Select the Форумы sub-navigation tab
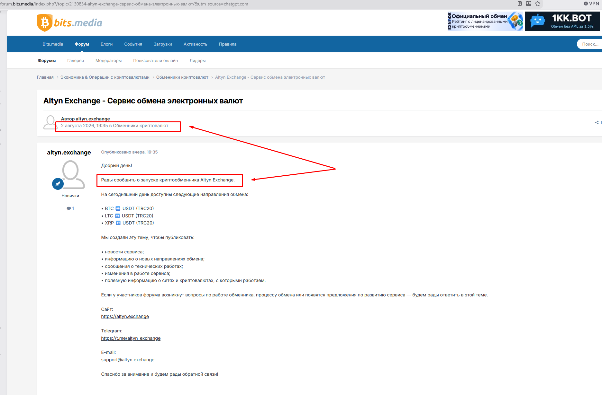Screen dimensions: 602x395 tap(47, 60)
